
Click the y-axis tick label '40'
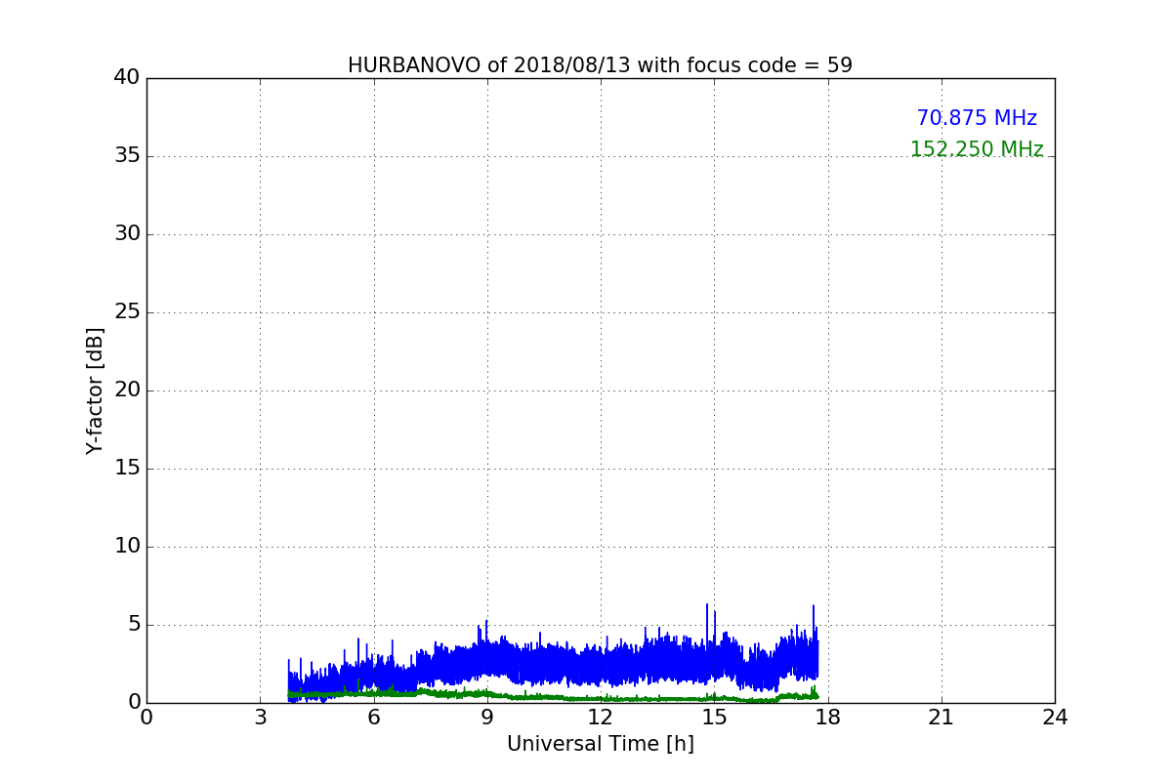pos(127,78)
